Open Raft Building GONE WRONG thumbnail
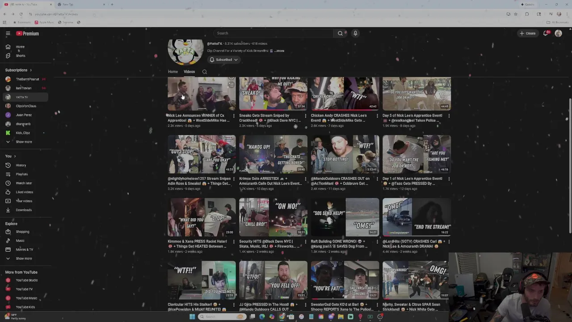The image size is (572, 322). (345, 217)
